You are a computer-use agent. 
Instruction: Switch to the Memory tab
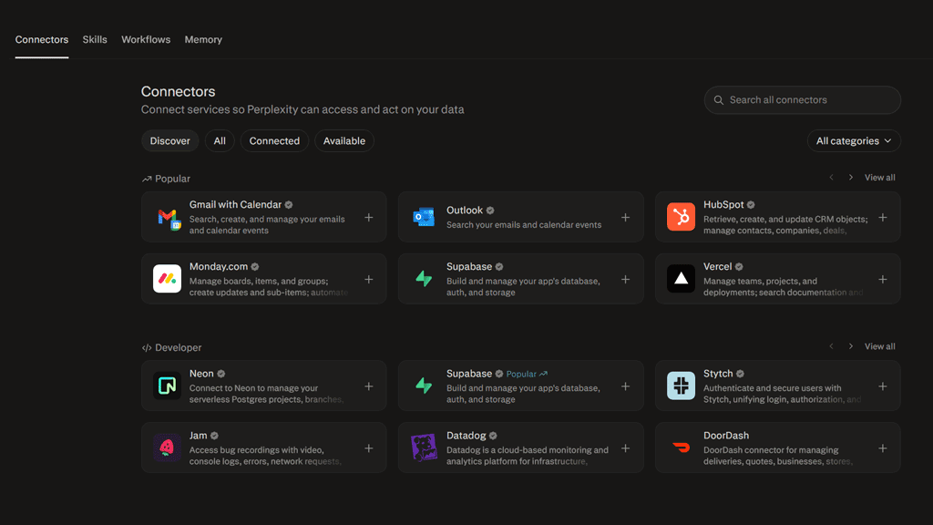(x=203, y=39)
